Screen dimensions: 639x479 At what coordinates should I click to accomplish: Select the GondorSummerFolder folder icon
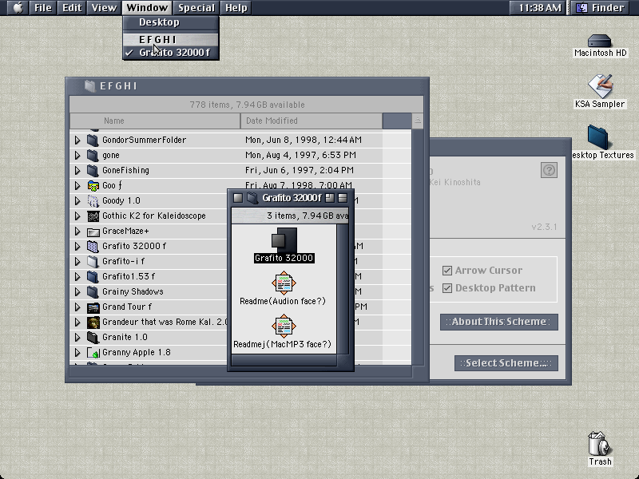click(x=93, y=141)
